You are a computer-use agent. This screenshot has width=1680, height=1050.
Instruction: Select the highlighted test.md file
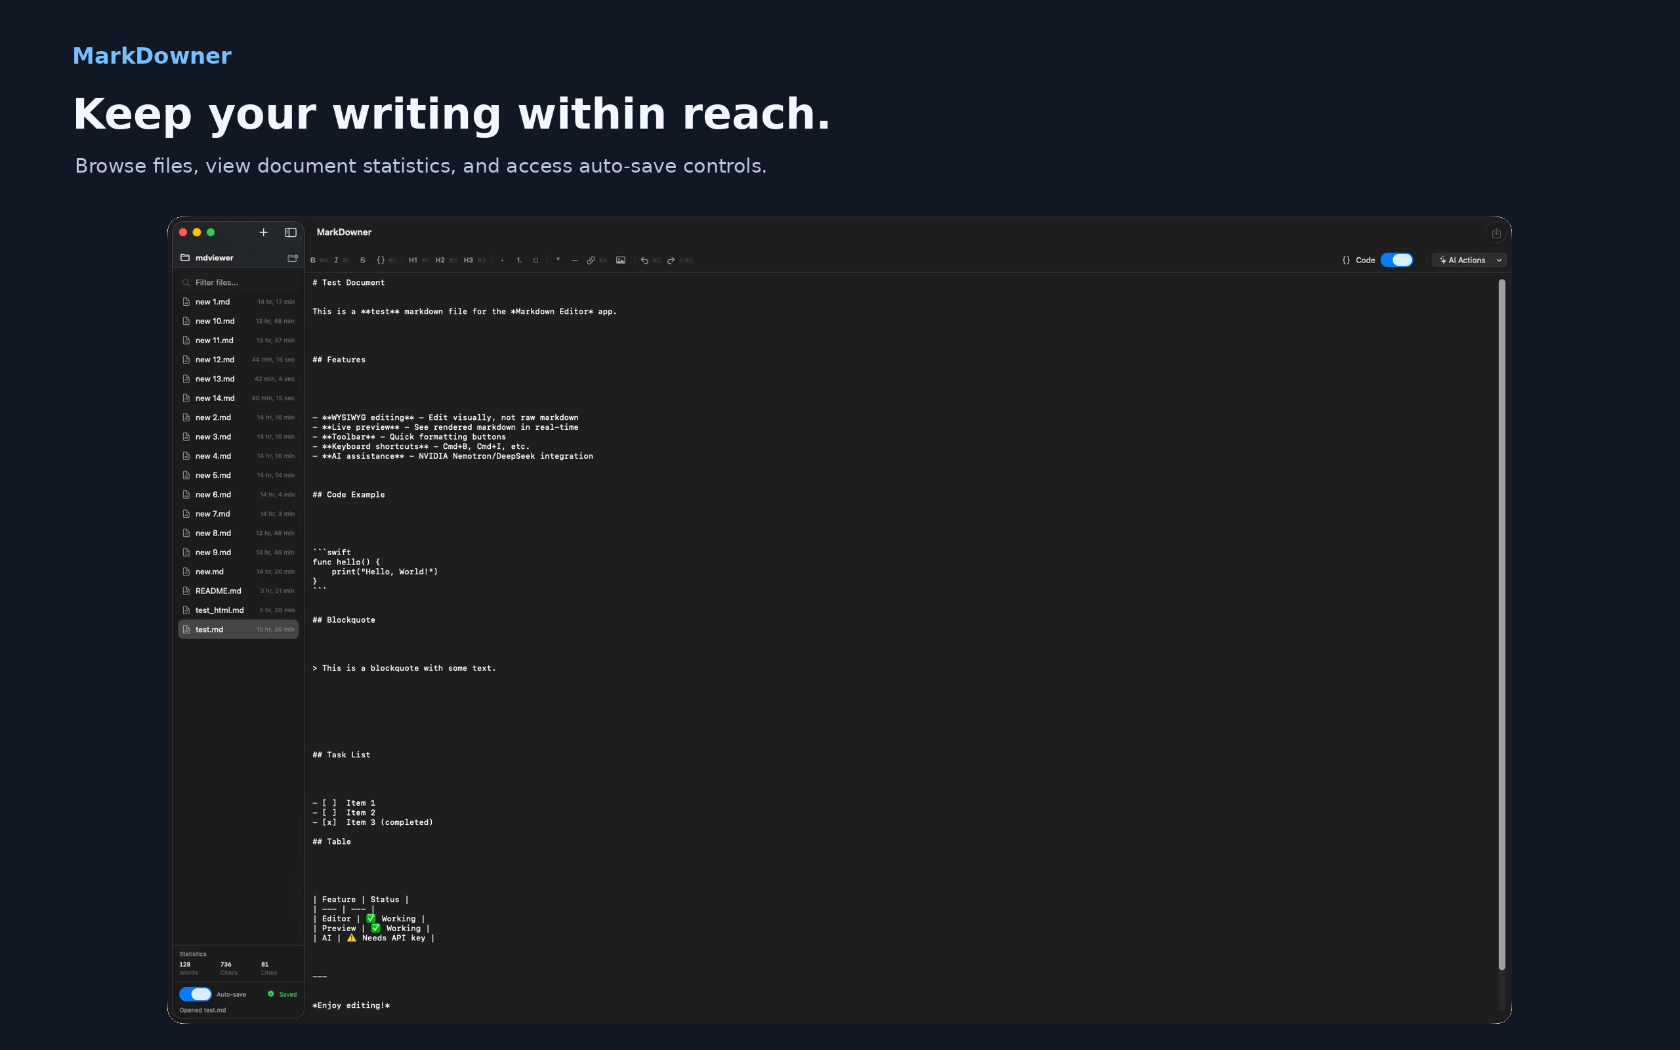click(x=238, y=630)
